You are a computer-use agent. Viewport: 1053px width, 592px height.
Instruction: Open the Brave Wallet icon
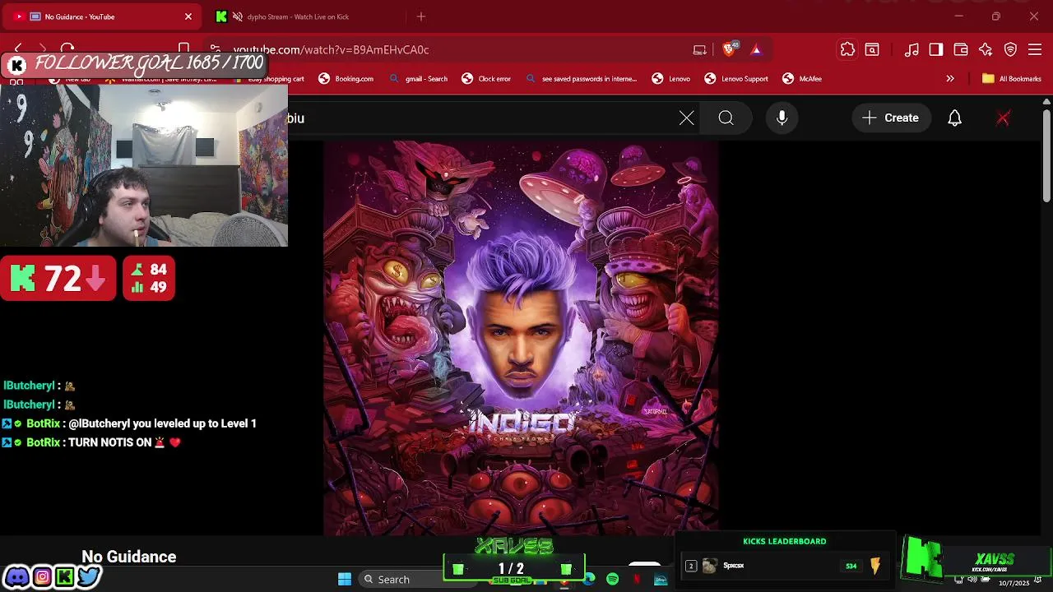point(961,49)
